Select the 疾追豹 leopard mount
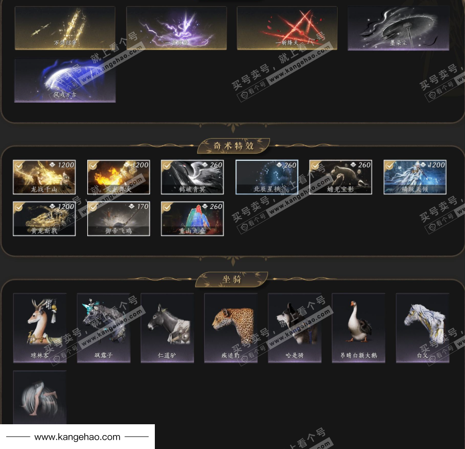This screenshot has height=449, width=465. 231,328
